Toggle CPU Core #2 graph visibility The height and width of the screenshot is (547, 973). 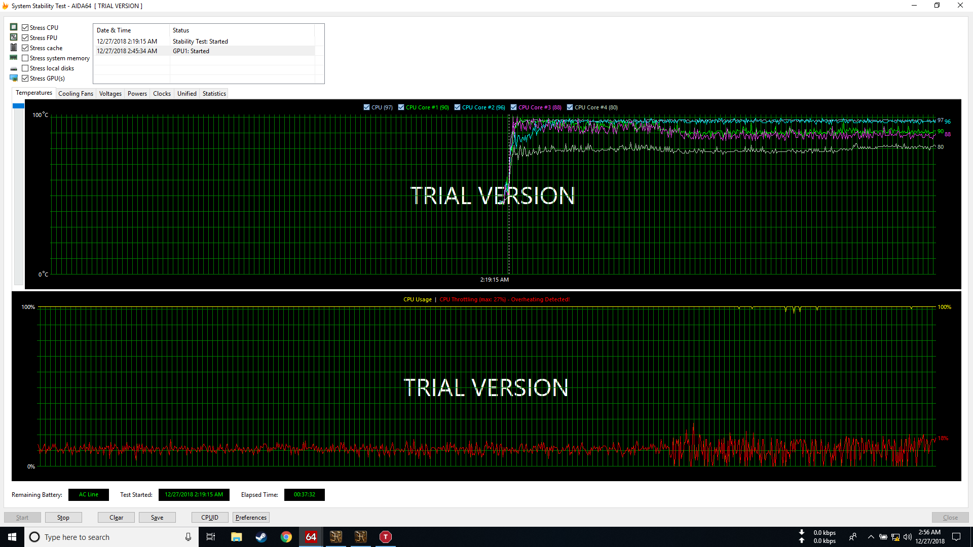tap(457, 107)
